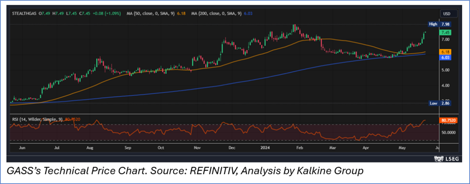Select the MA 50 indicator legend

[x=157, y=14]
